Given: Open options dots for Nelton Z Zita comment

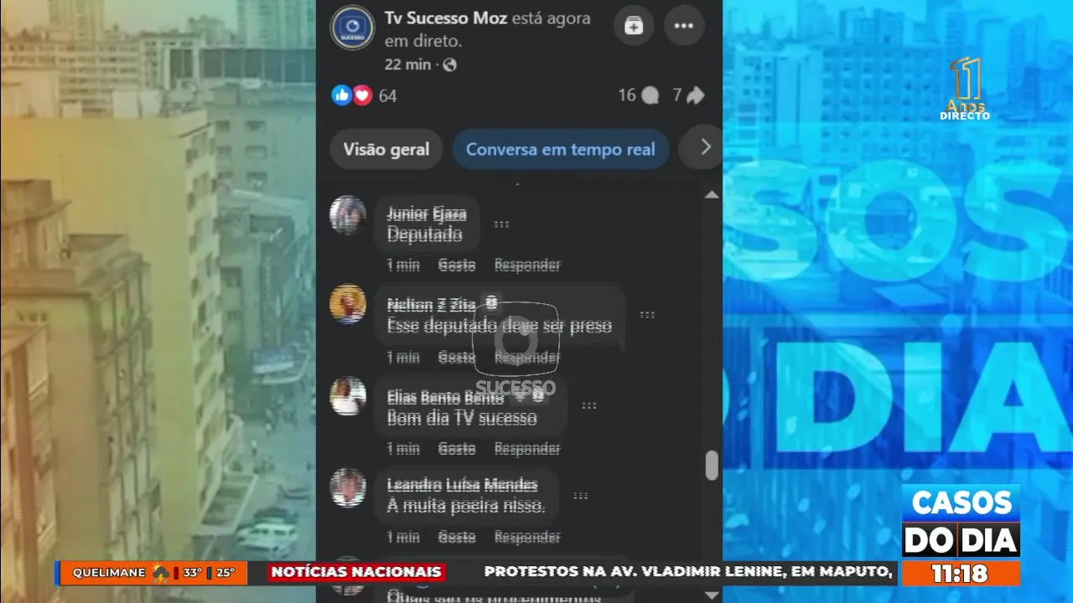Looking at the screenshot, I should point(647,315).
